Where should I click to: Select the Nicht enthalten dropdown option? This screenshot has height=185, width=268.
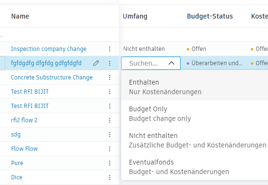tap(194, 140)
